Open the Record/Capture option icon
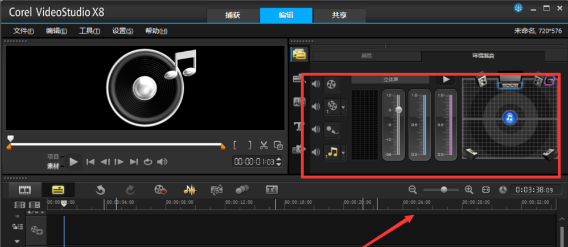The width and height of the screenshot is (568, 247). pos(160,190)
